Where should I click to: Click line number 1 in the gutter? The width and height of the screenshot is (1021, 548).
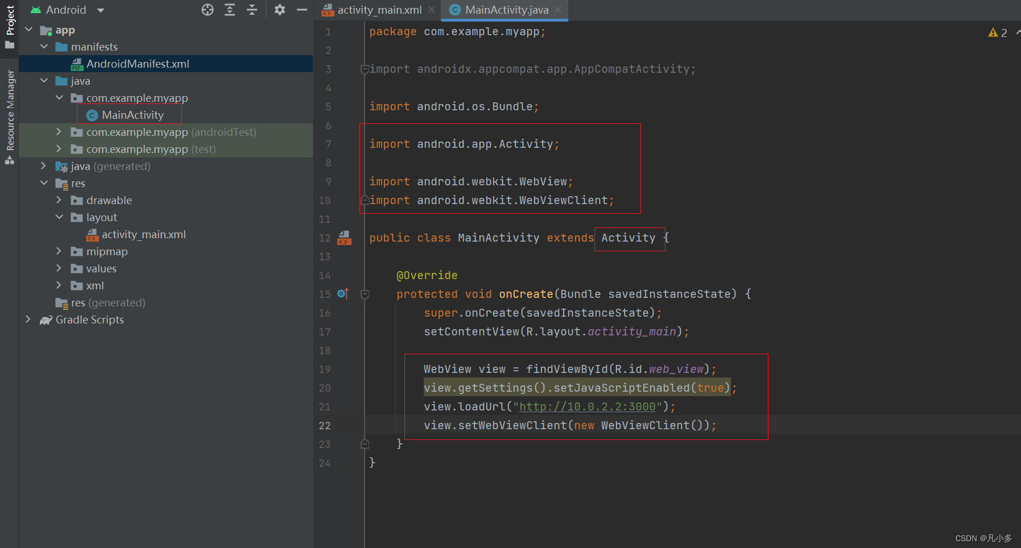click(x=328, y=32)
